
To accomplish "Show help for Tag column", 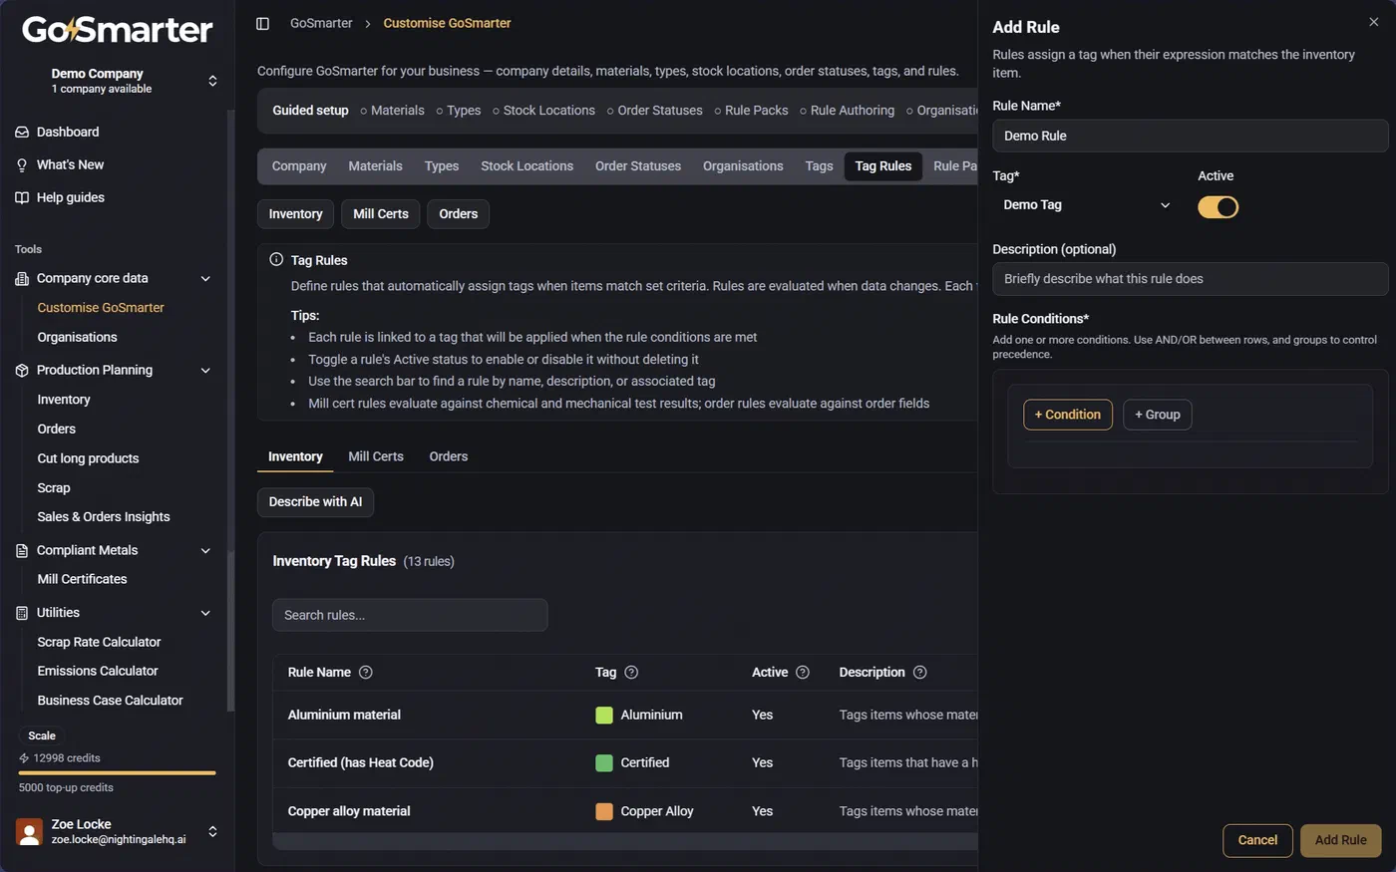I will click(x=631, y=673).
